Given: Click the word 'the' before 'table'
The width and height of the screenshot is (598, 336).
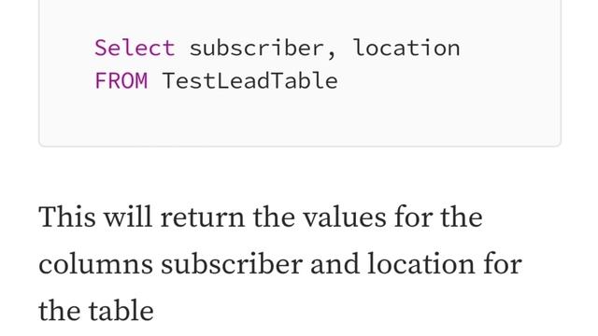Looking at the screenshot, I should pos(60,311).
